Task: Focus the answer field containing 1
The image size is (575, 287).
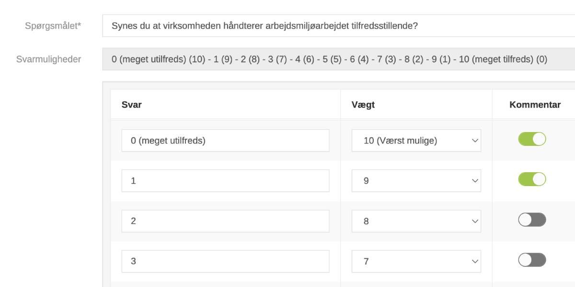Action: click(225, 181)
